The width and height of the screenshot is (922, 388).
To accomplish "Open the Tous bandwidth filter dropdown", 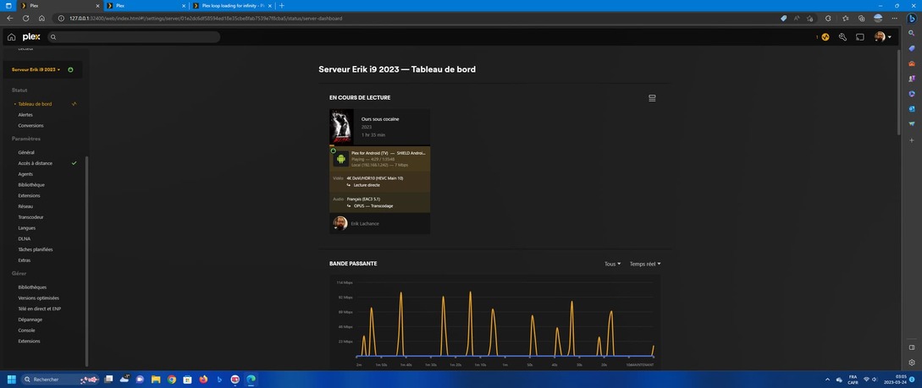I will 612,264.
